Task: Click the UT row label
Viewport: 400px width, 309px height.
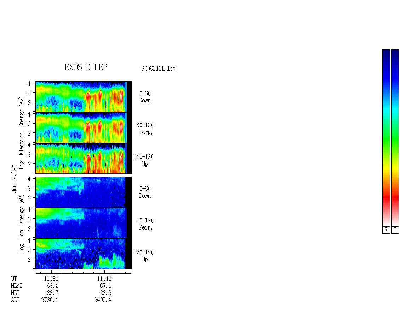Action: (14, 279)
